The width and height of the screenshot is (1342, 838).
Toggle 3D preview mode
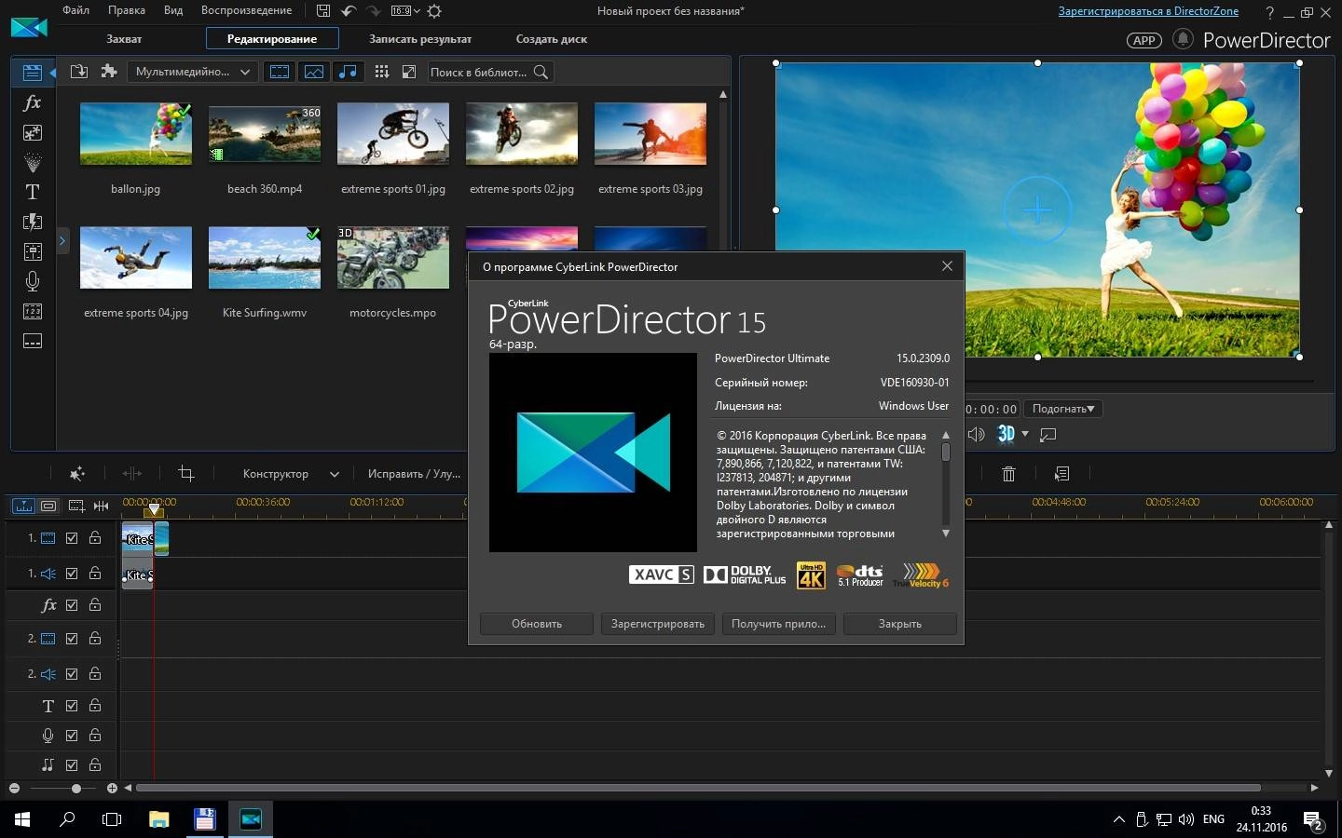[x=1006, y=434]
